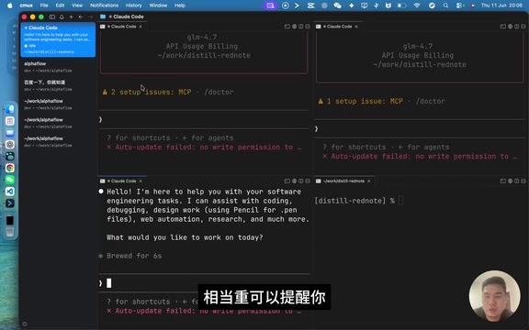Go forward with the right arrow
Screen dimensions: 529x330
(x=90, y=16)
